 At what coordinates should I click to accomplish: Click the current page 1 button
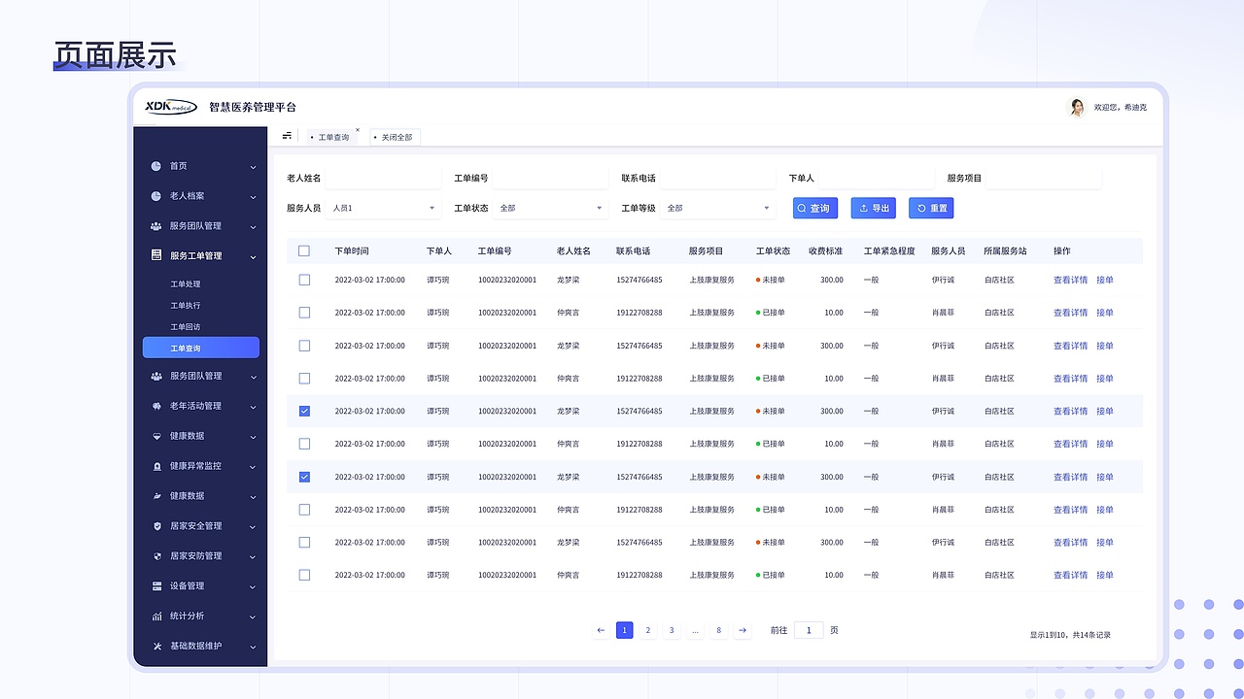click(x=625, y=630)
